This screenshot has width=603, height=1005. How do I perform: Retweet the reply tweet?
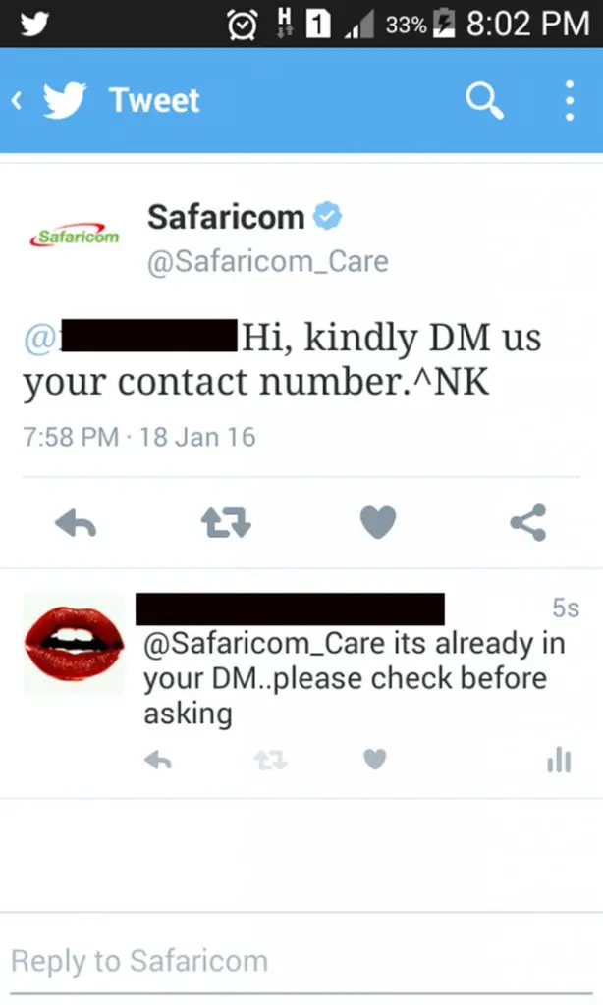click(x=270, y=761)
